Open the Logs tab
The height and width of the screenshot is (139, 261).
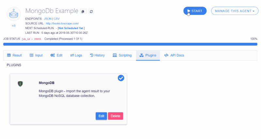(x=76, y=55)
